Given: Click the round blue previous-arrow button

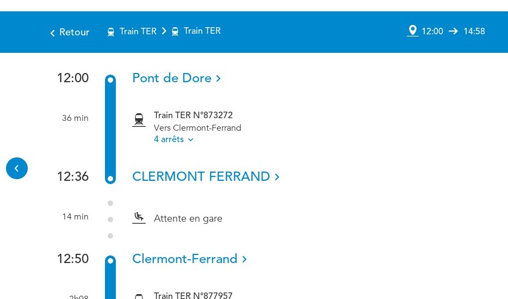Looking at the screenshot, I should click(17, 168).
